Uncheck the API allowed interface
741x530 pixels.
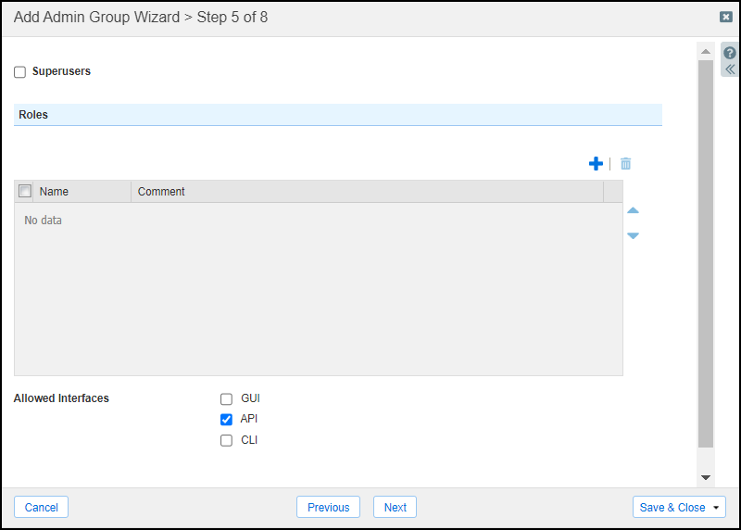(x=226, y=420)
